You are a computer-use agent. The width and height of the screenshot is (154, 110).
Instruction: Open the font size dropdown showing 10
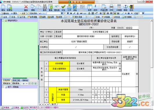click(x=68, y=13)
